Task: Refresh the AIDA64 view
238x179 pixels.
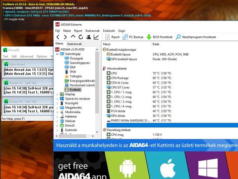Action: point(81,37)
